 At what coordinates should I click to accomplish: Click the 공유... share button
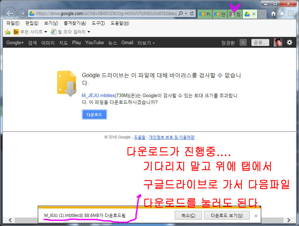[260, 42]
